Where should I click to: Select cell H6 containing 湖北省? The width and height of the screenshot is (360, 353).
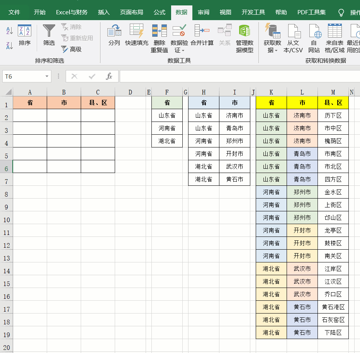(x=204, y=166)
